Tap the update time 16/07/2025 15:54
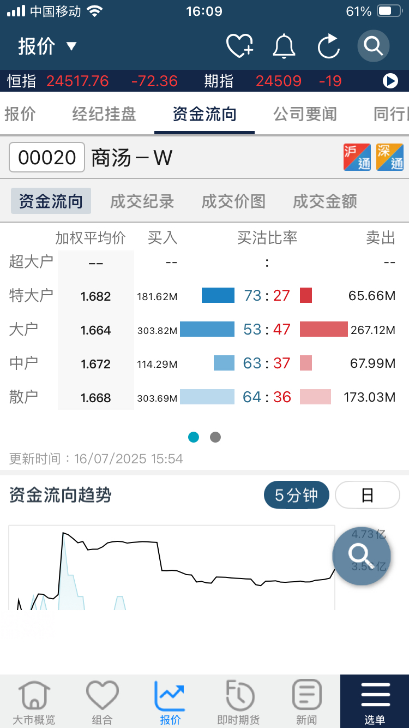 coord(129,459)
